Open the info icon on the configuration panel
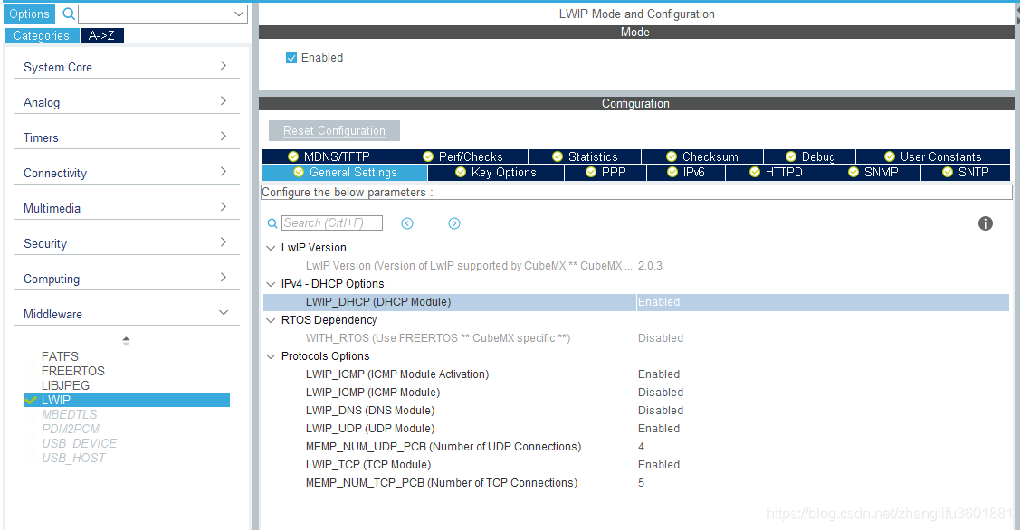The width and height of the screenshot is (1020, 530). [x=986, y=222]
